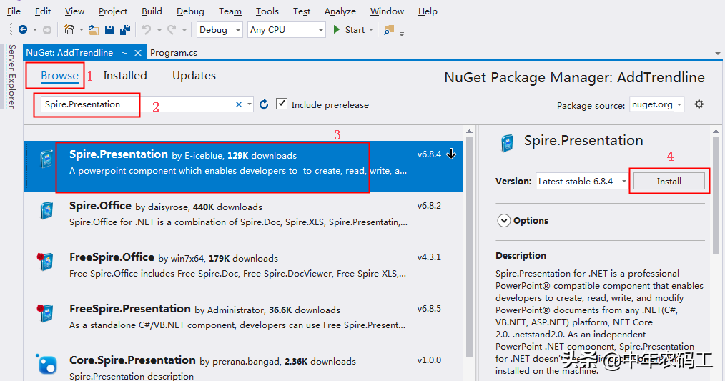The image size is (725, 381).
Task: Click the Redo toolbar icon
Action: 172,30
